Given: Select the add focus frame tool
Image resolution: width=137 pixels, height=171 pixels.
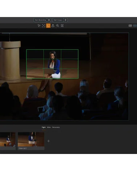Looking at the screenshot, I should click(43, 26).
